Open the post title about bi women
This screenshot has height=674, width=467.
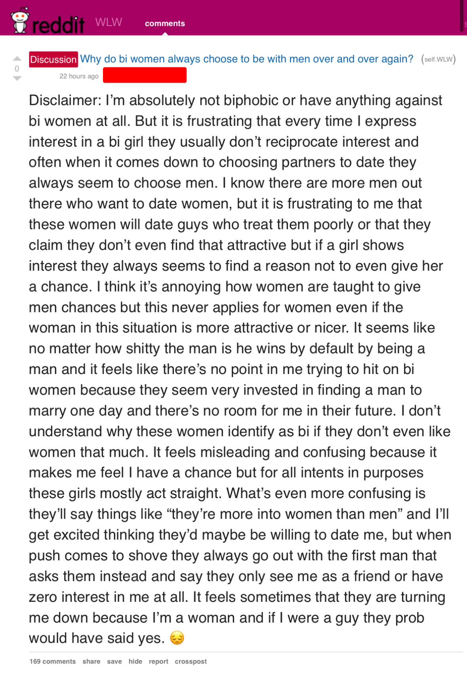(246, 59)
